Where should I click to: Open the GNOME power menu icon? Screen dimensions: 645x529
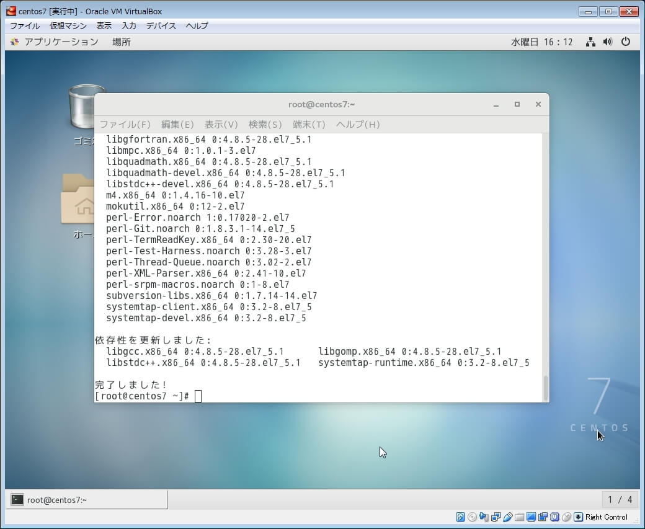tap(626, 42)
